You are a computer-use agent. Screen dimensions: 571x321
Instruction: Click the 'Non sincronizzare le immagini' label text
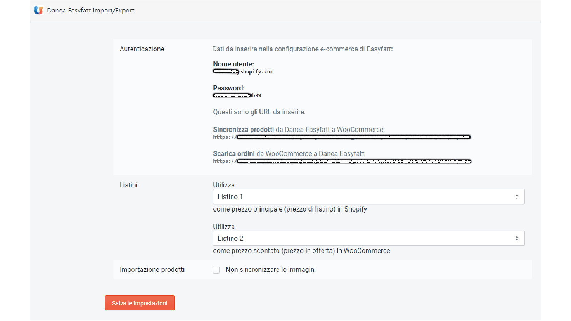pos(271,270)
